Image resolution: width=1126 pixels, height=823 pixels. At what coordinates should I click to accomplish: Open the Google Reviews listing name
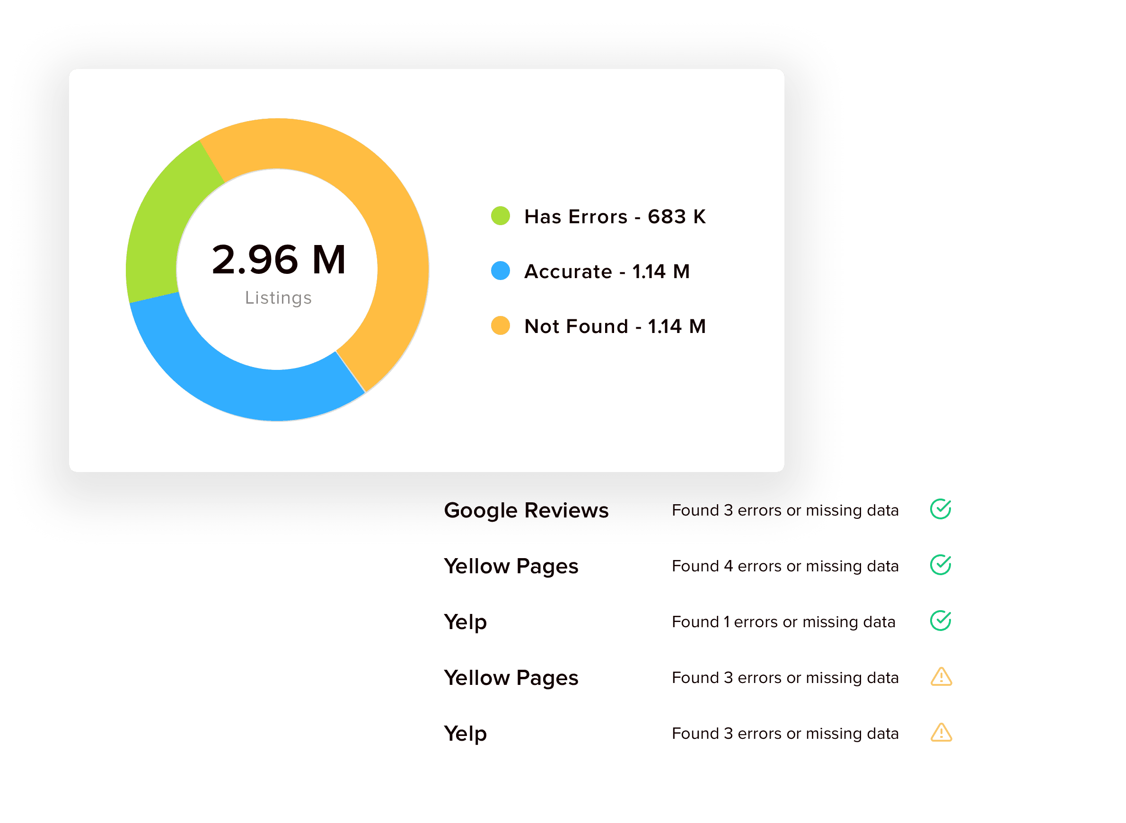[526, 511]
